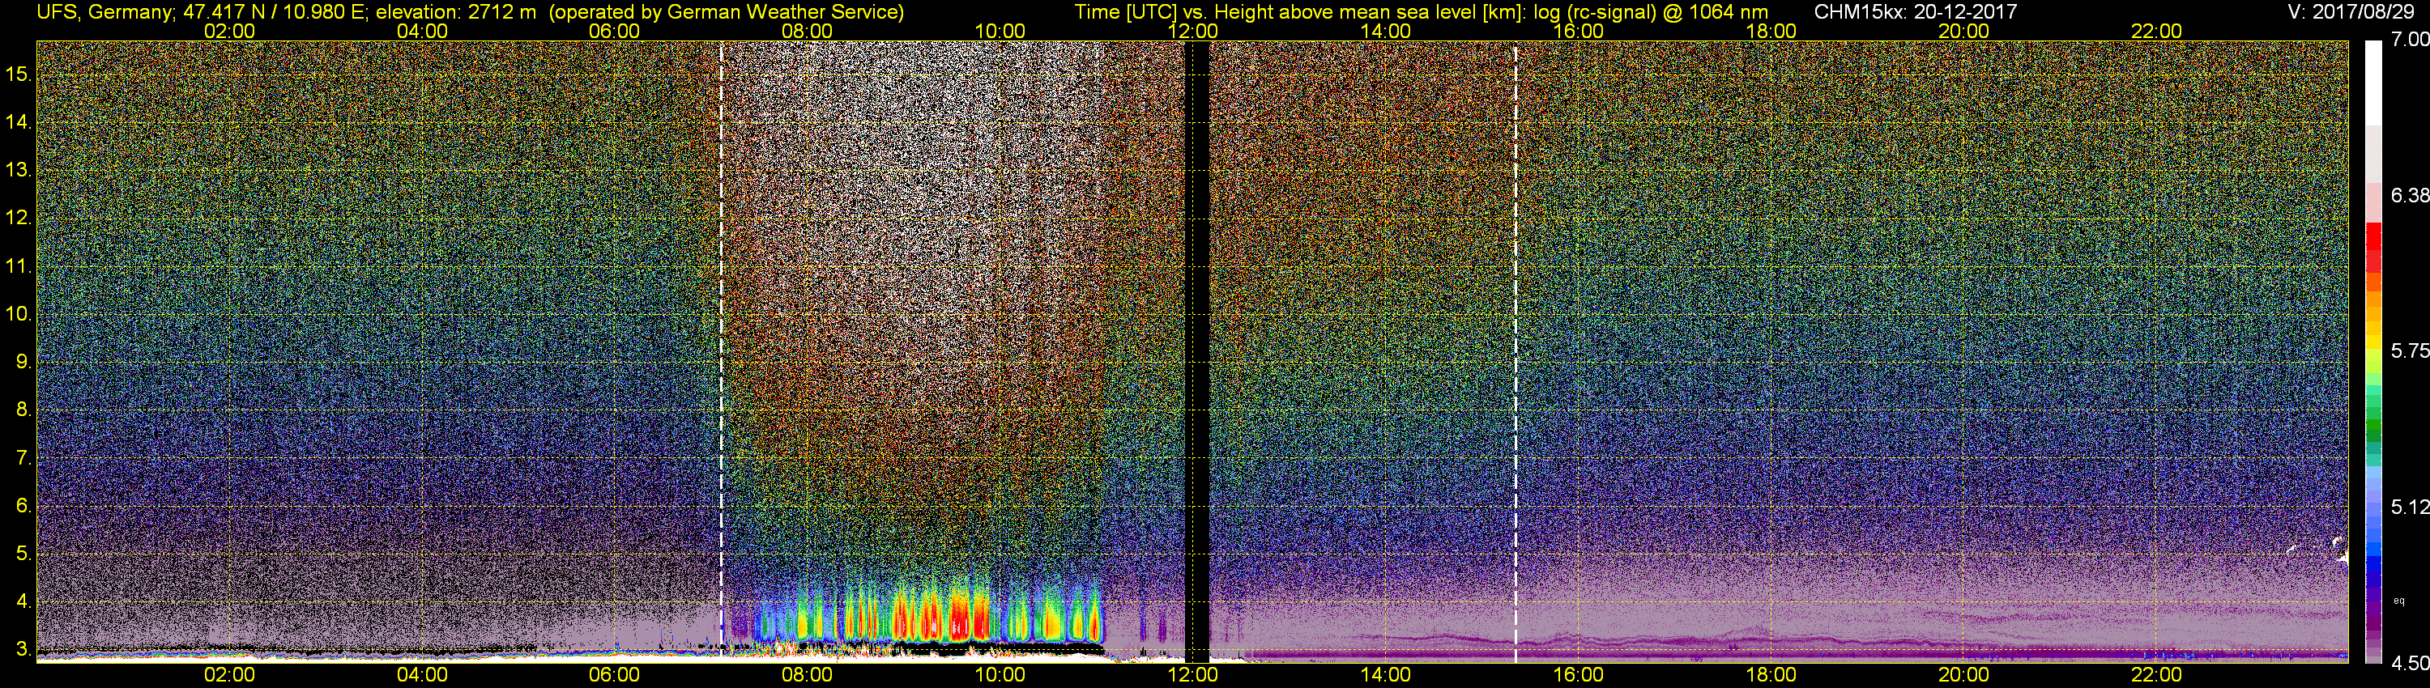This screenshot has height=688, width=2430.
Task: Click the '04:00' label on bottom time axis
Action: click(422, 675)
